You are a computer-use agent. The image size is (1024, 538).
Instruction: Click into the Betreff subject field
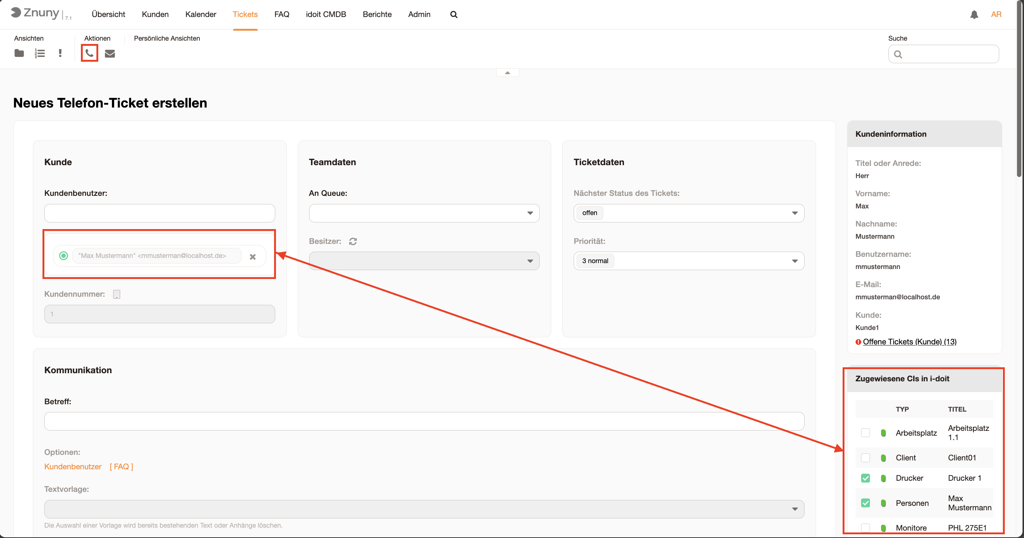[424, 421]
